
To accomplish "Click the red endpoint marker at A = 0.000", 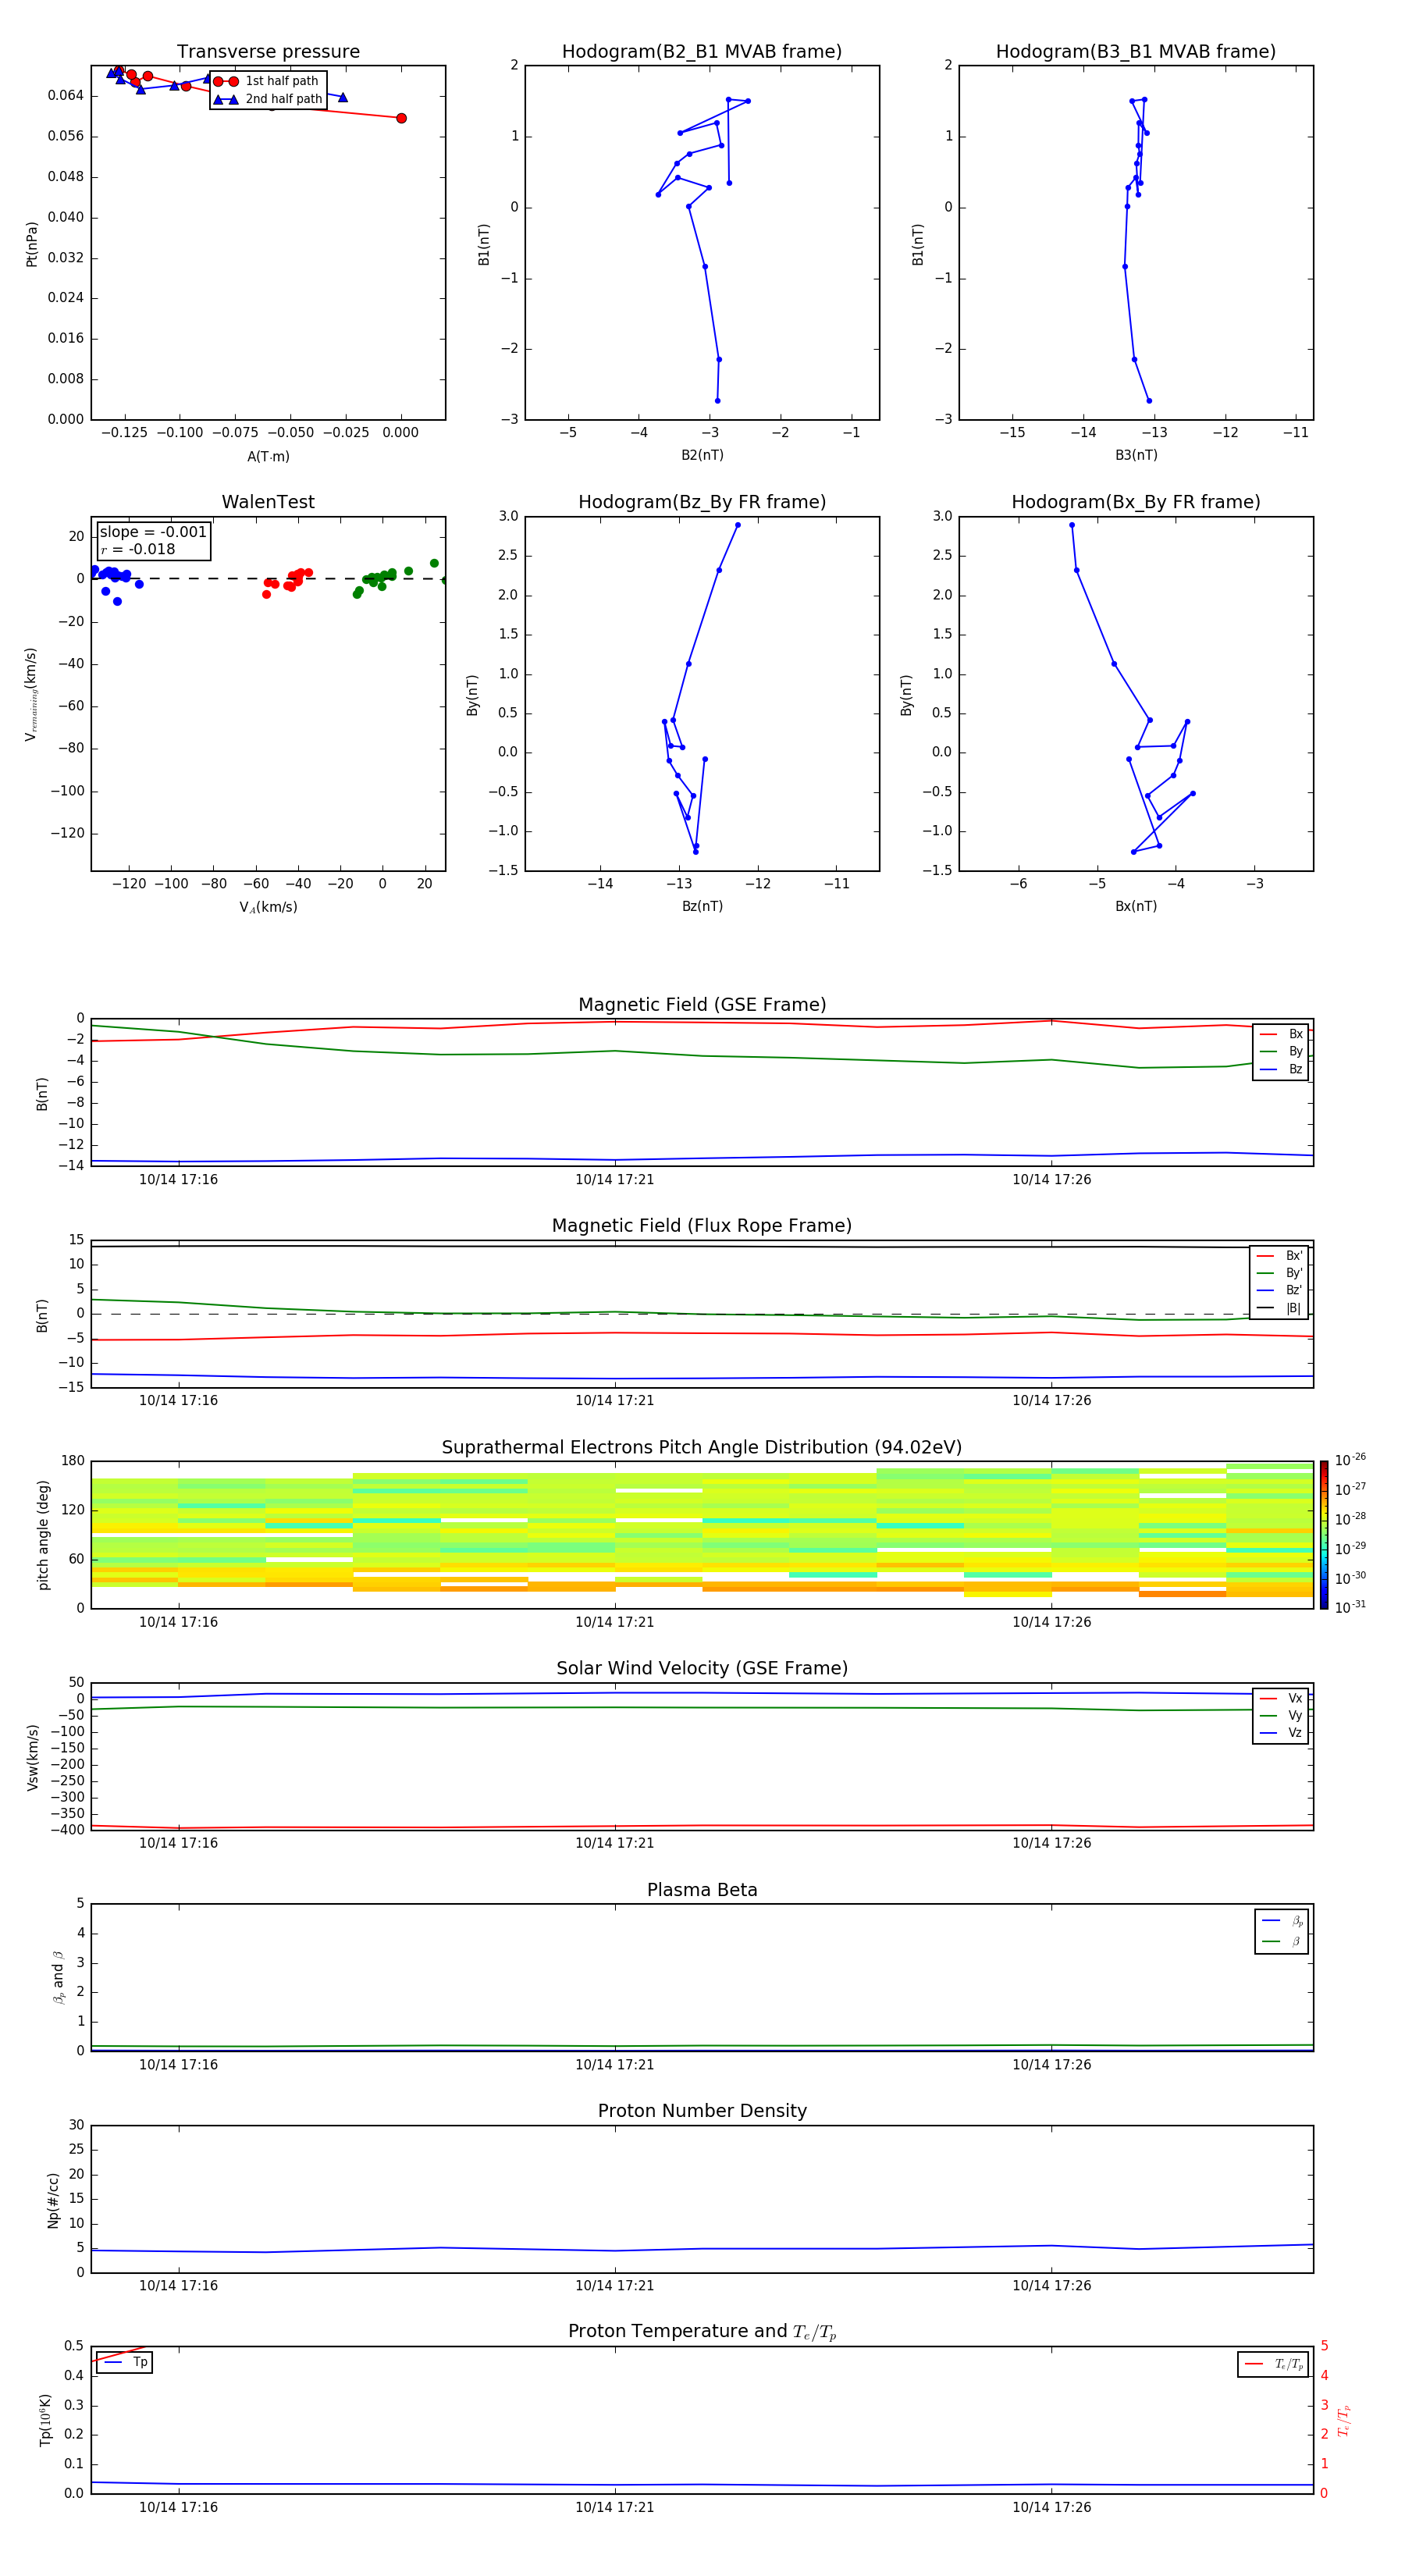I will pyautogui.click(x=401, y=118).
